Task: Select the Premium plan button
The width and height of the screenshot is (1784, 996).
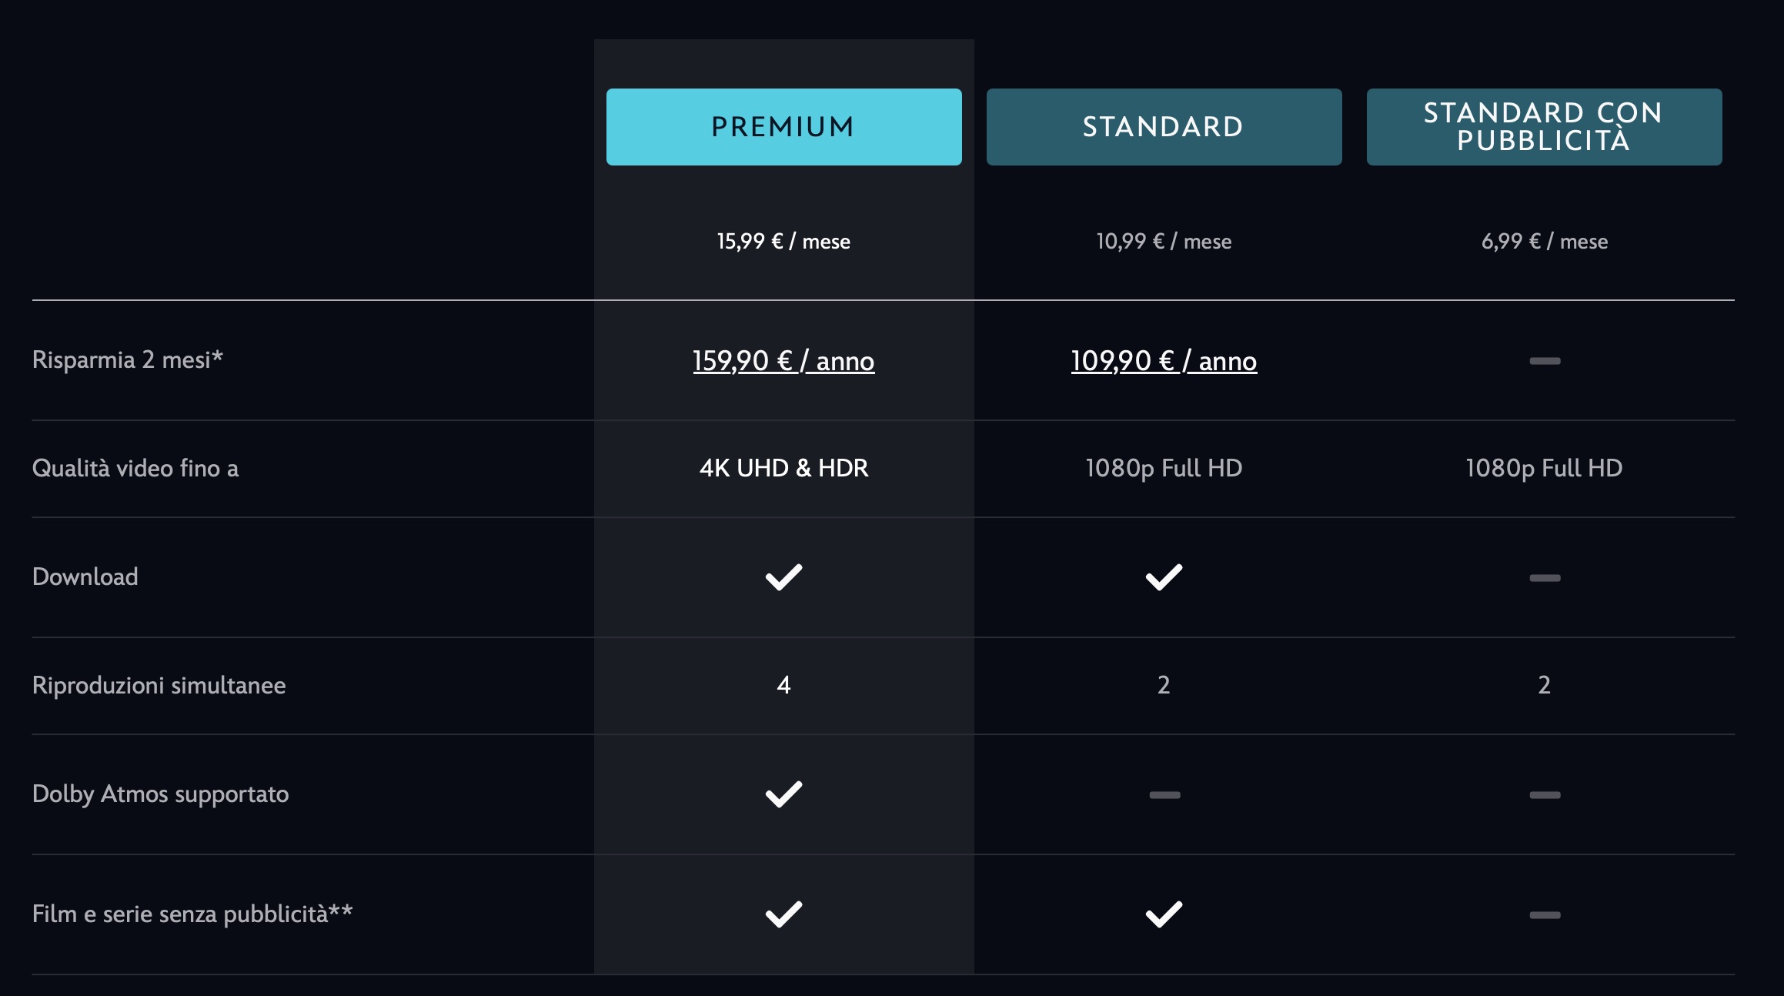Action: (783, 127)
